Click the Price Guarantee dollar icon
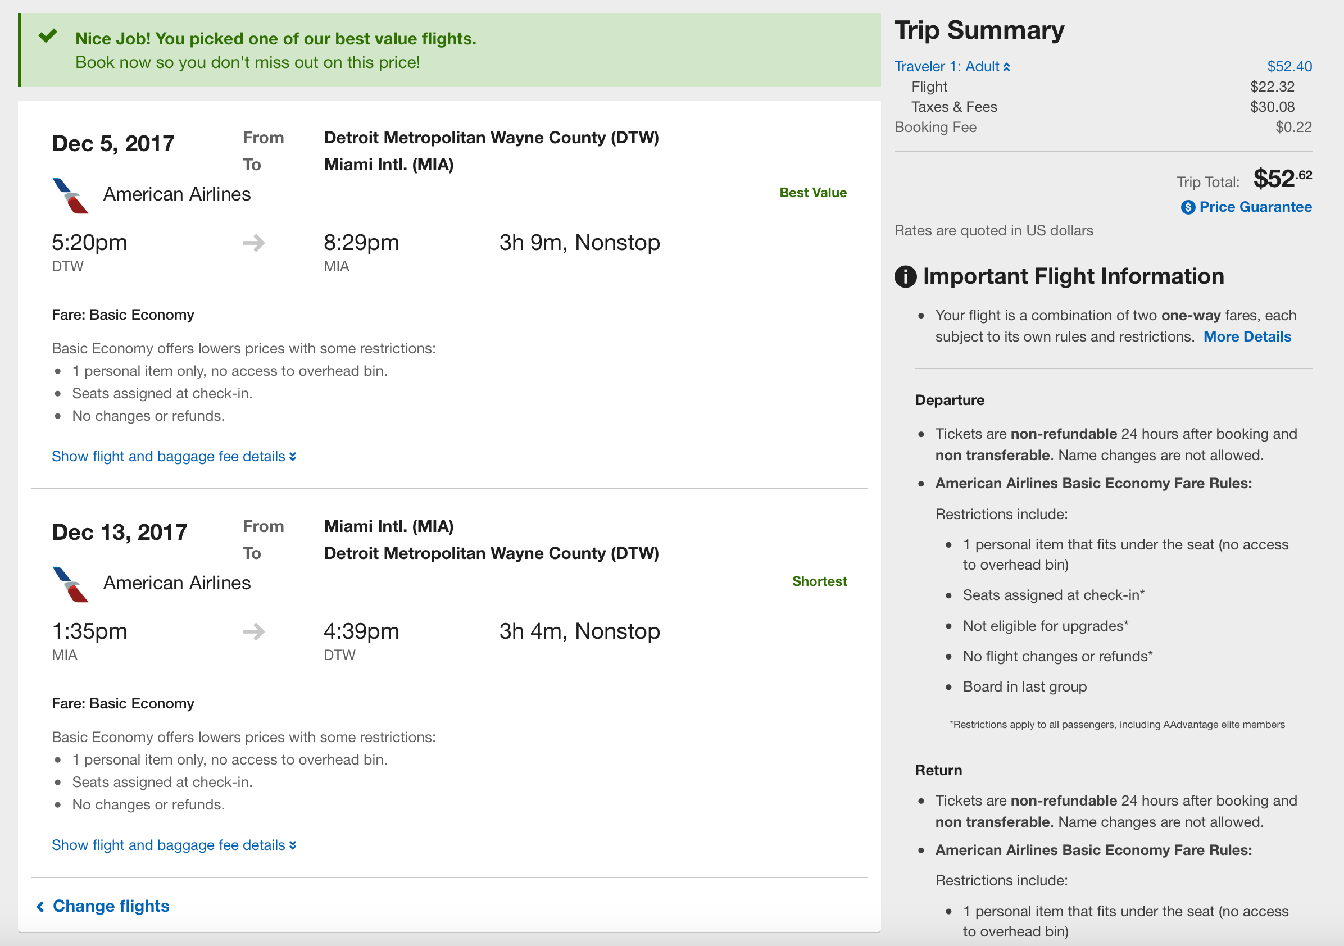This screenshot has width=1344, height=946. [1188, 207]
